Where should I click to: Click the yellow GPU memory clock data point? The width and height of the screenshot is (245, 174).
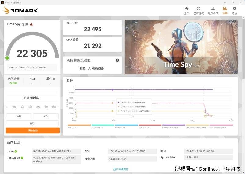pos(113,111)
